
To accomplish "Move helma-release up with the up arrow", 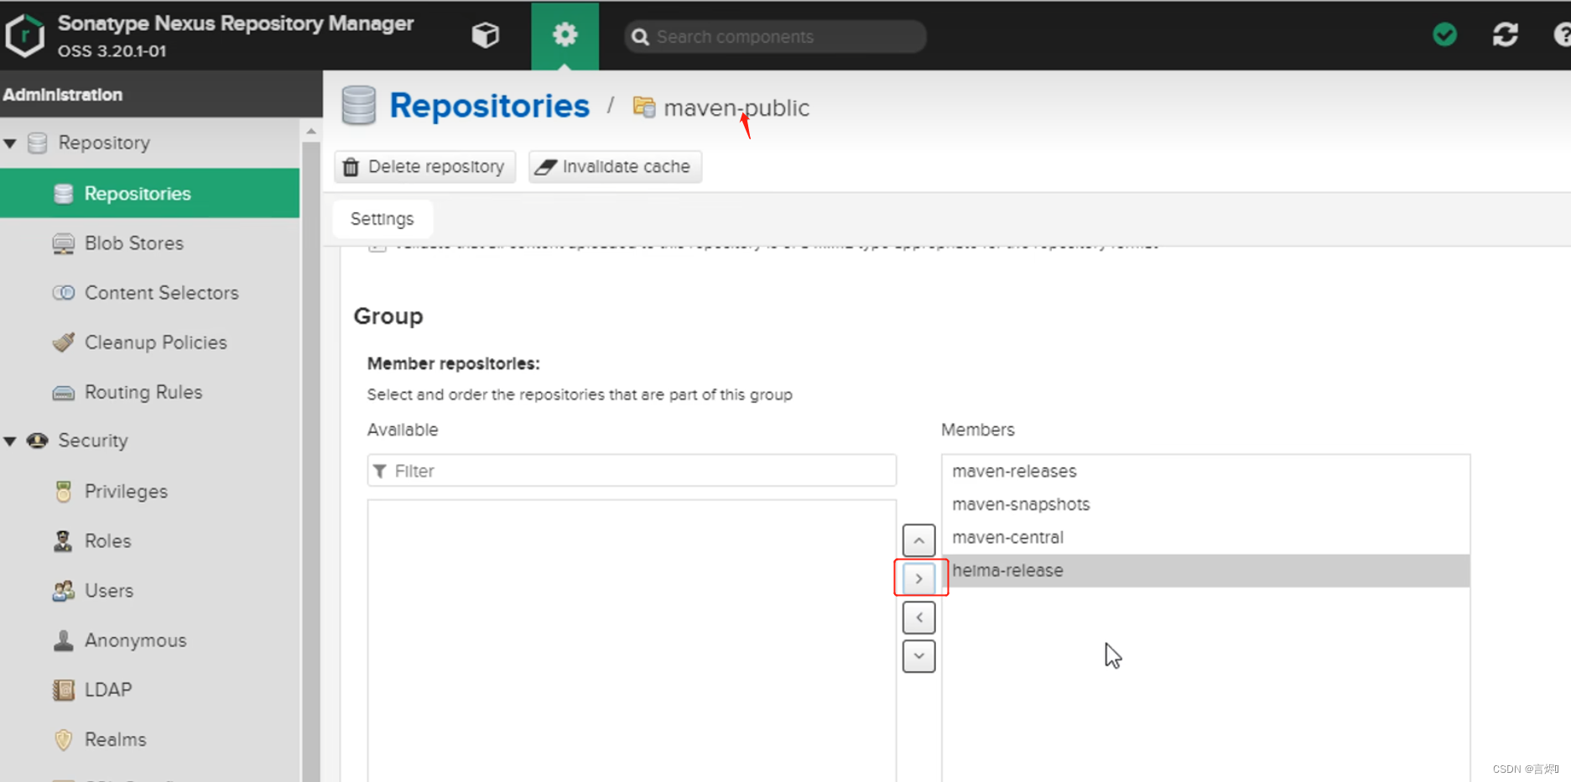I will coord(918,541).
